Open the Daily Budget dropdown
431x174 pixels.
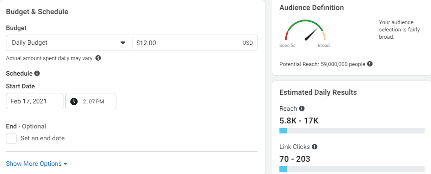click(x=69, y=43)
